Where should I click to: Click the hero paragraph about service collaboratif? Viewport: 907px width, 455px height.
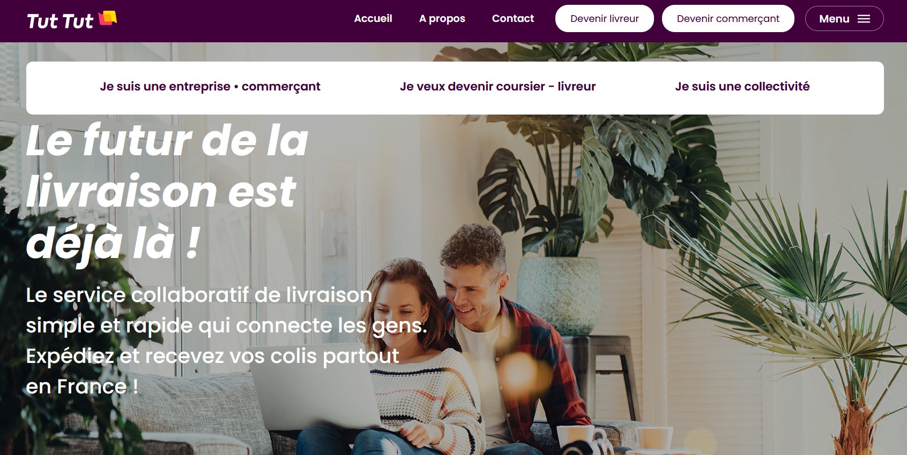pos(226,340)
